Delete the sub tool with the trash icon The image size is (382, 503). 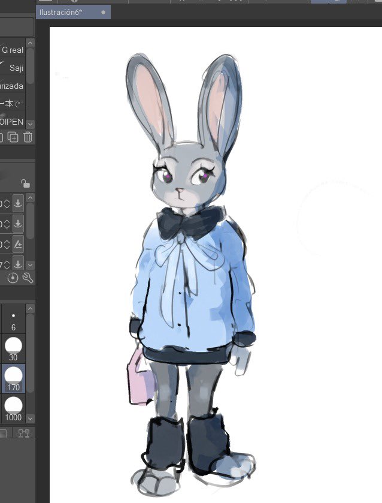pos(28,137)
